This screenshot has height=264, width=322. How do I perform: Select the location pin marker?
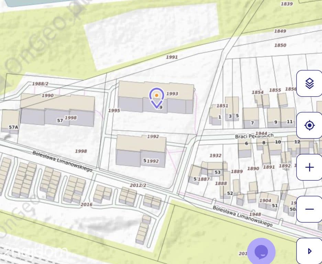[156, 98]
